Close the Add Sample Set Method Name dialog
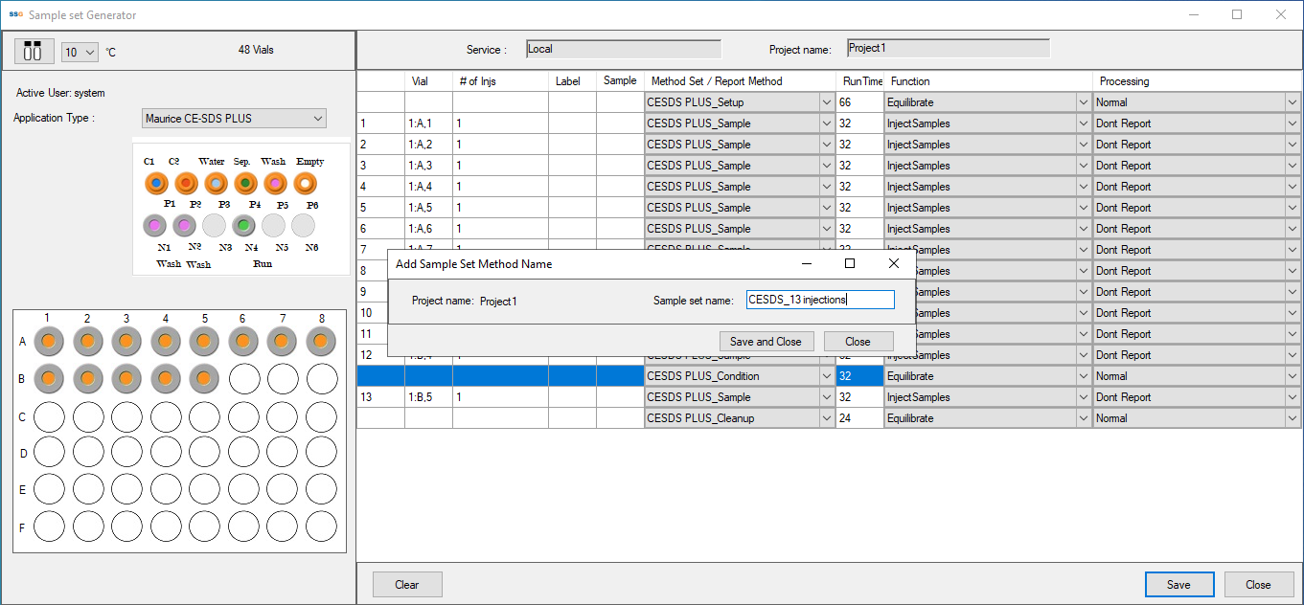The image size is (1304, 605). [894, 263]
